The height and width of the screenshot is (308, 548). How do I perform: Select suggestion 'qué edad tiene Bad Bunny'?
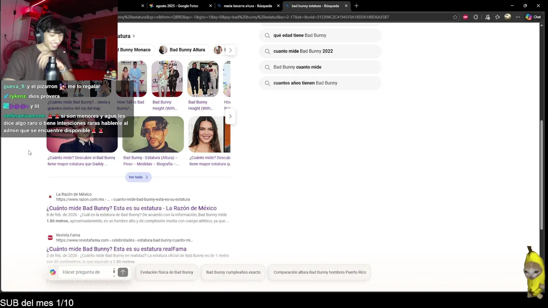coord(320,36)
